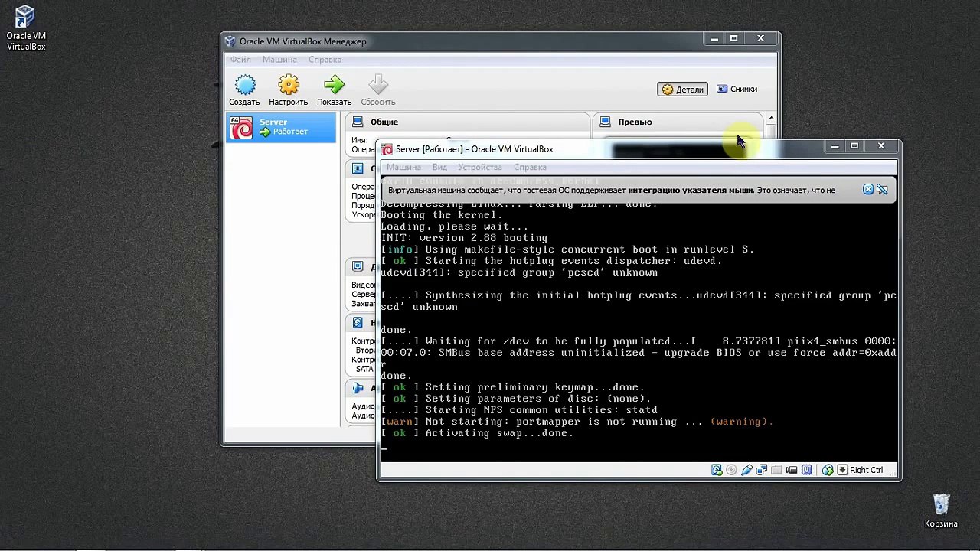980x551 pixels.
Task: Click the Дисплей section icon
Action: (358, 266)
